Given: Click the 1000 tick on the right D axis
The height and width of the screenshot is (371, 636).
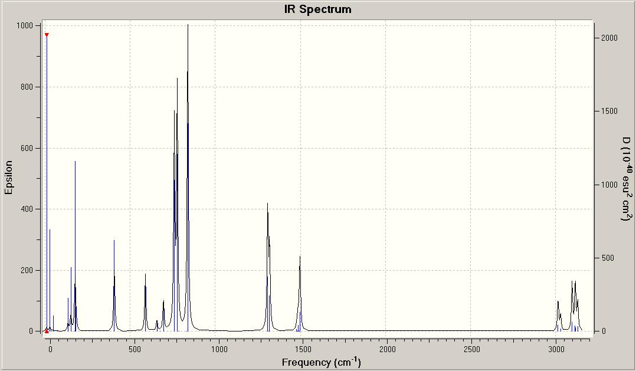Looking at the screenshot, I should click(609, 185).
